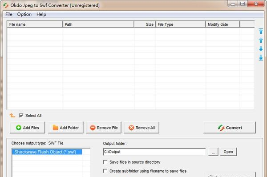This screenshot has width=267, height=177.
Task: Move selected file up one position
Action: click(x=261, y=40)
